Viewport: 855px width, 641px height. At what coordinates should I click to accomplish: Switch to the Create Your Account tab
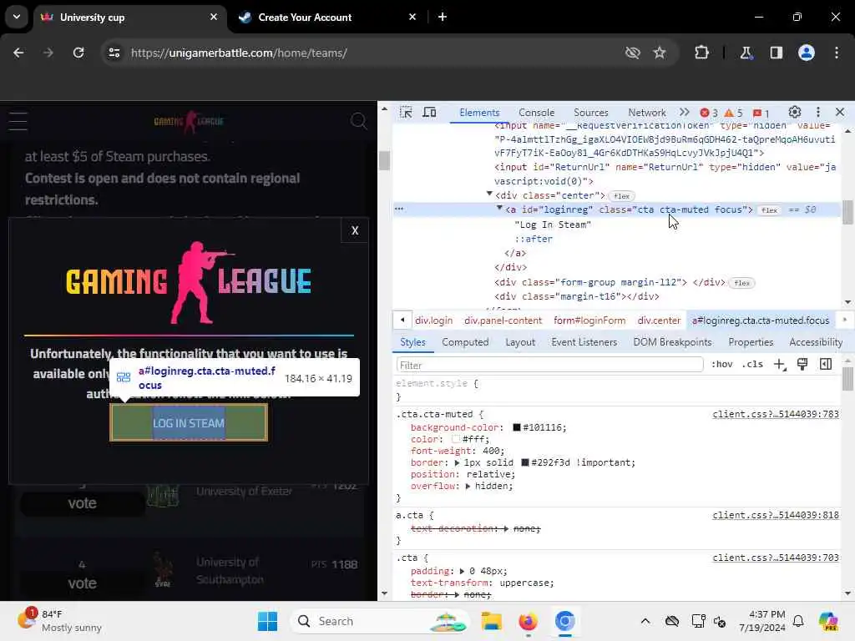click(327, 17)
